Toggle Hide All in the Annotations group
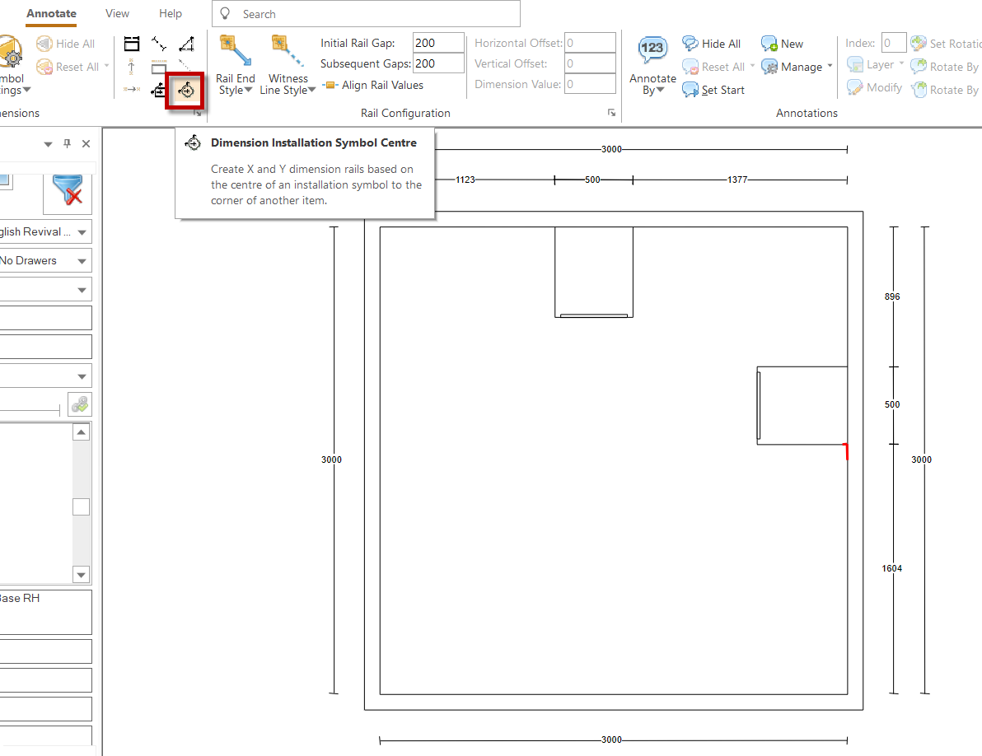This screenshot has height=756, width=982. pos(712,43)
